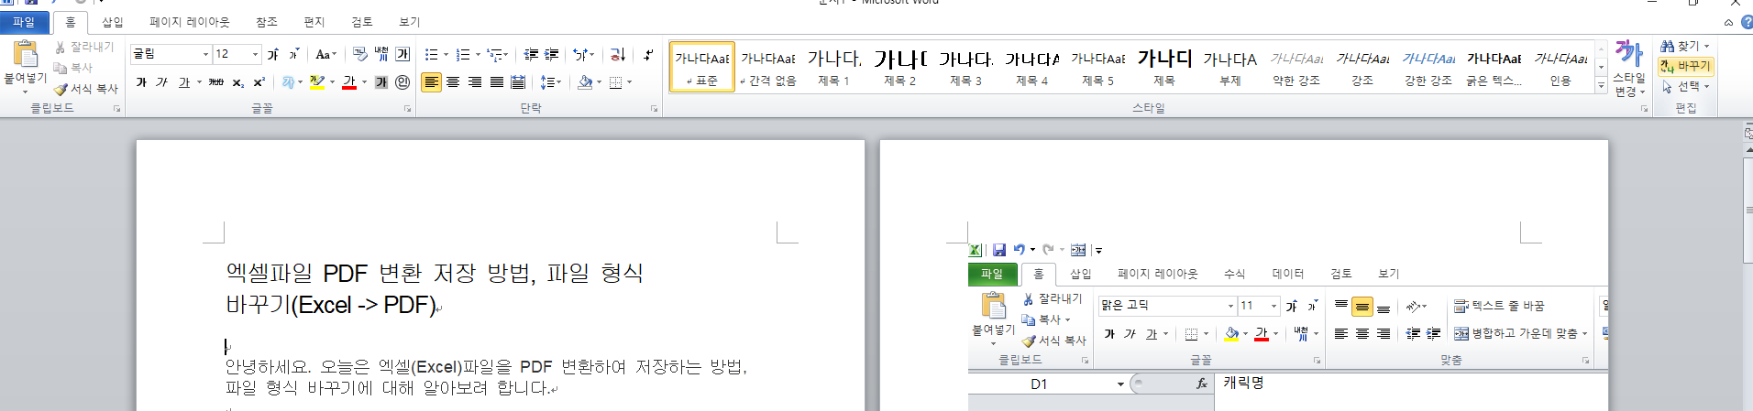Toggle italic in Word font group
The height and width of the screenshot is (411, 1753).
(x=161, y=82)
